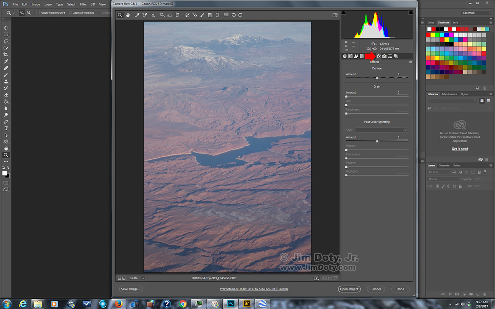
Task: Open the Photoshop File menu
Action: coord(15,4)
